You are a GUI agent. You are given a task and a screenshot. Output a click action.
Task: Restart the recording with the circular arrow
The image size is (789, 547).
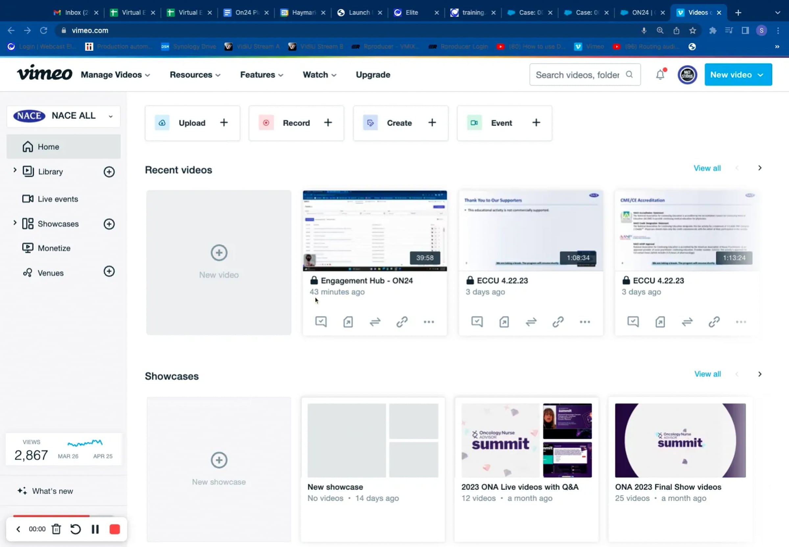point(75,529)
